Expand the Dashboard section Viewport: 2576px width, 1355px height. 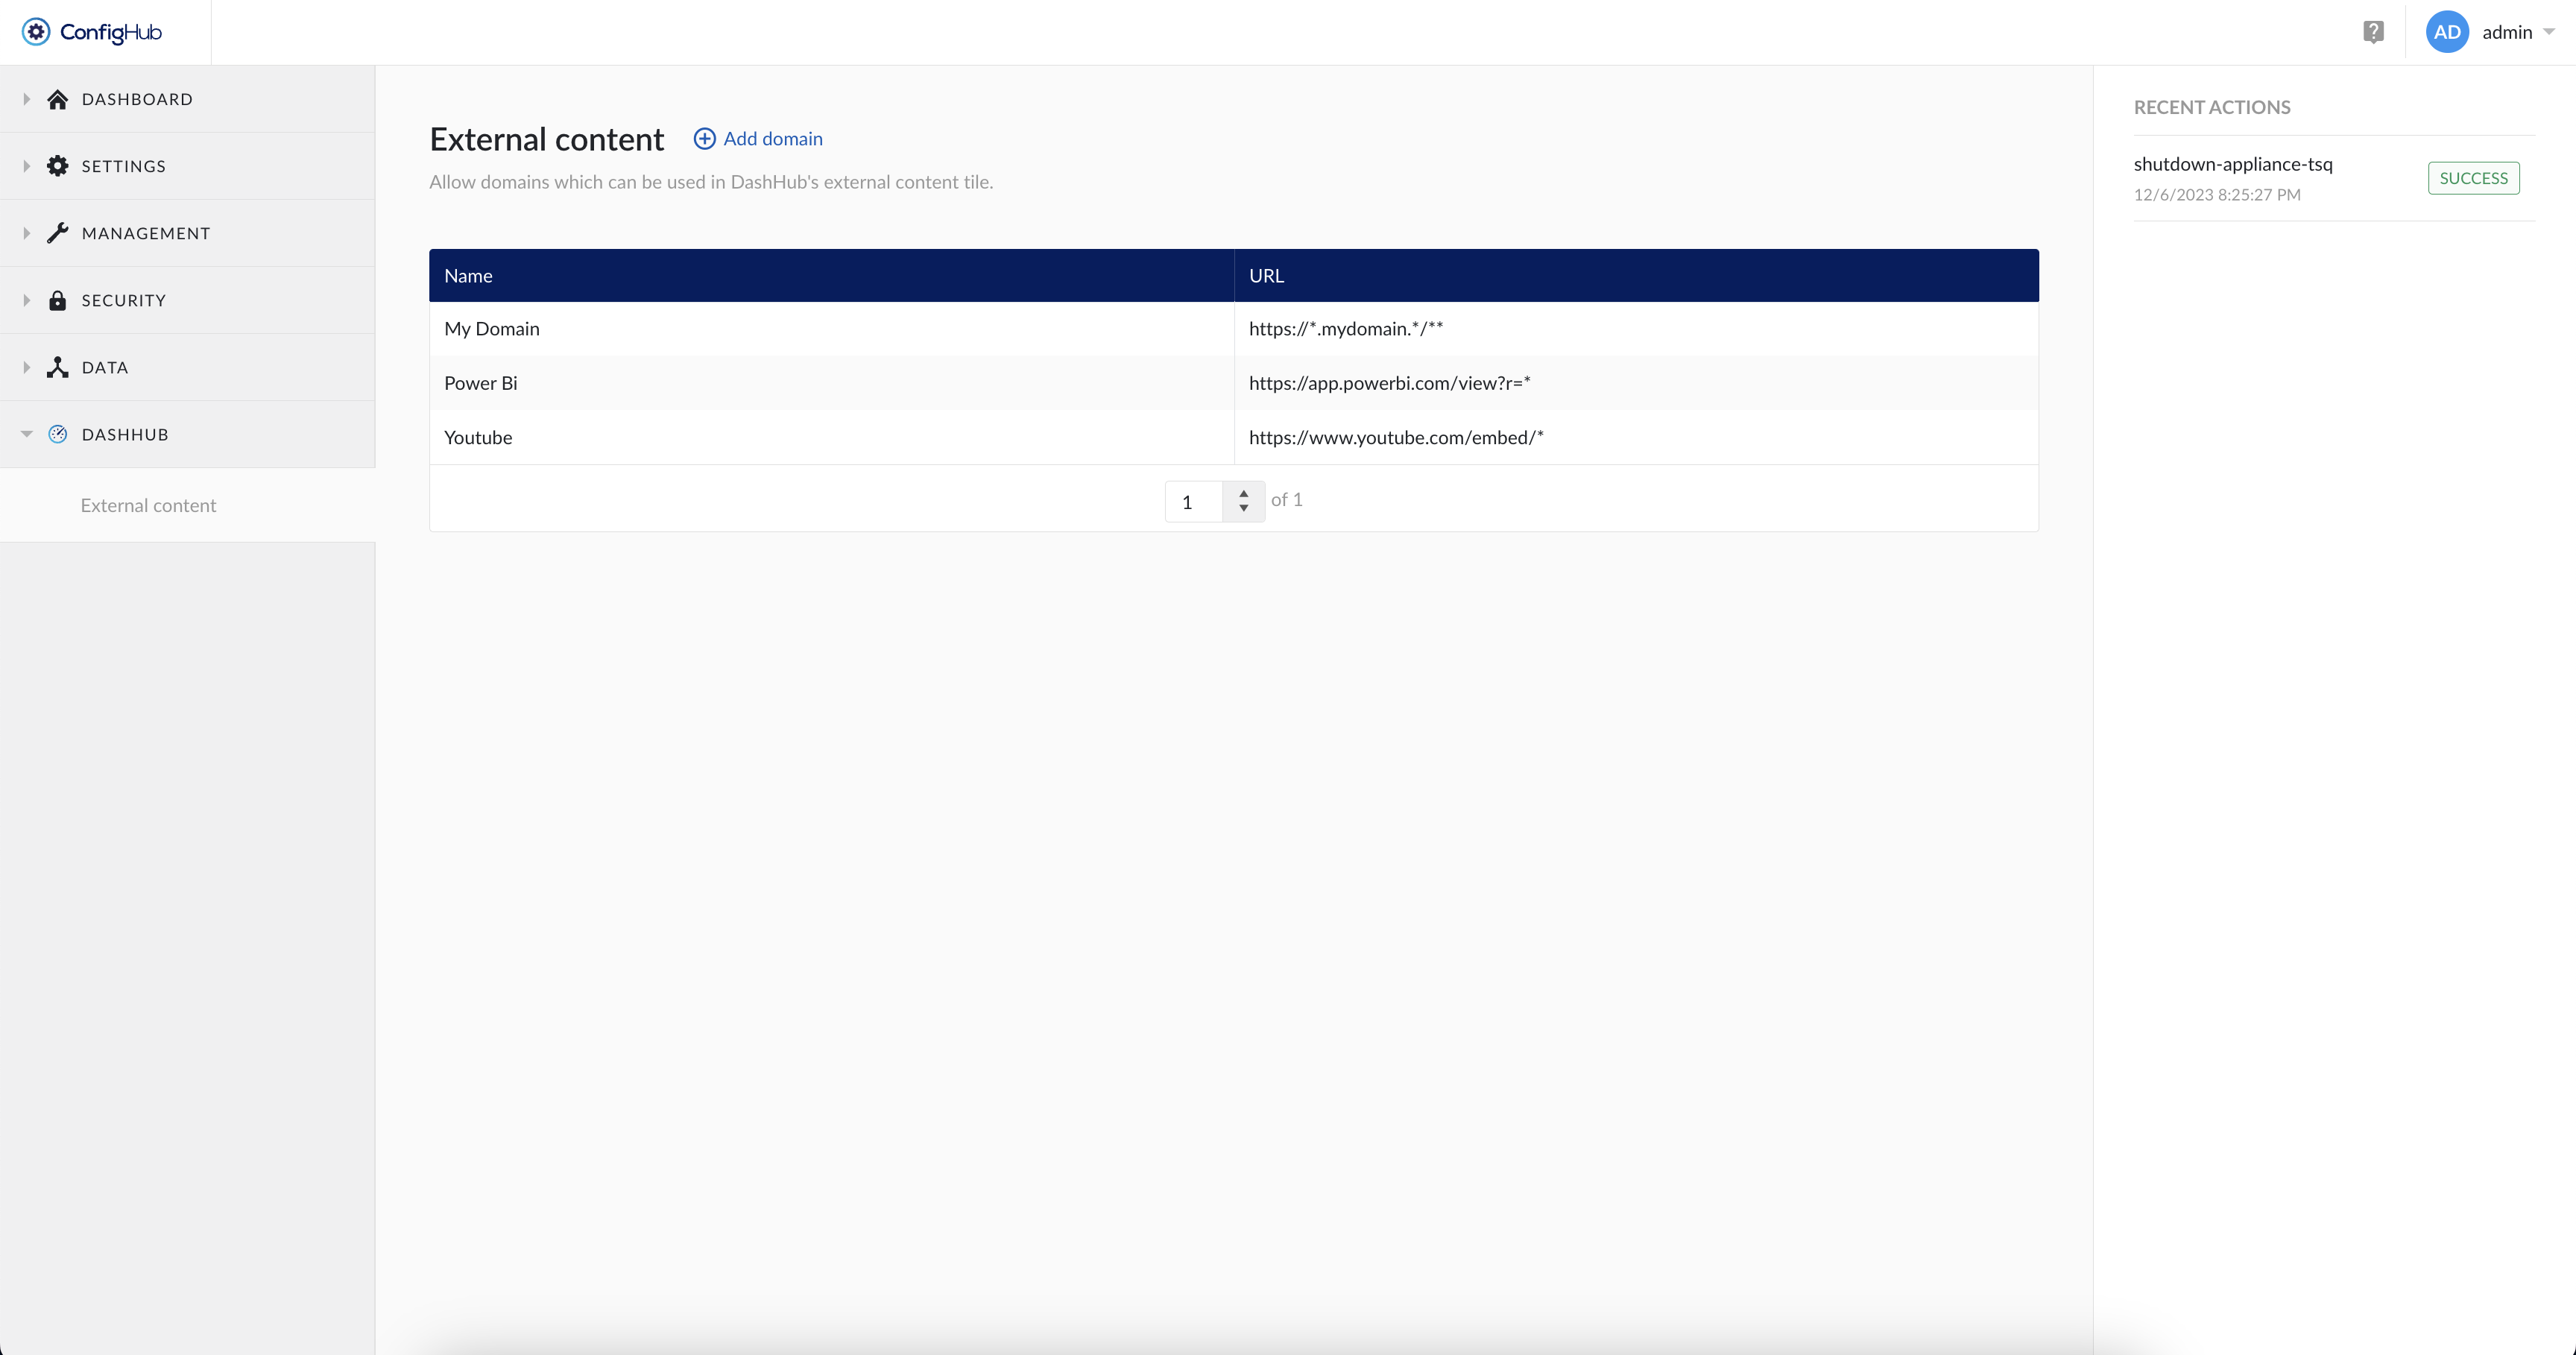click(26, 98)
